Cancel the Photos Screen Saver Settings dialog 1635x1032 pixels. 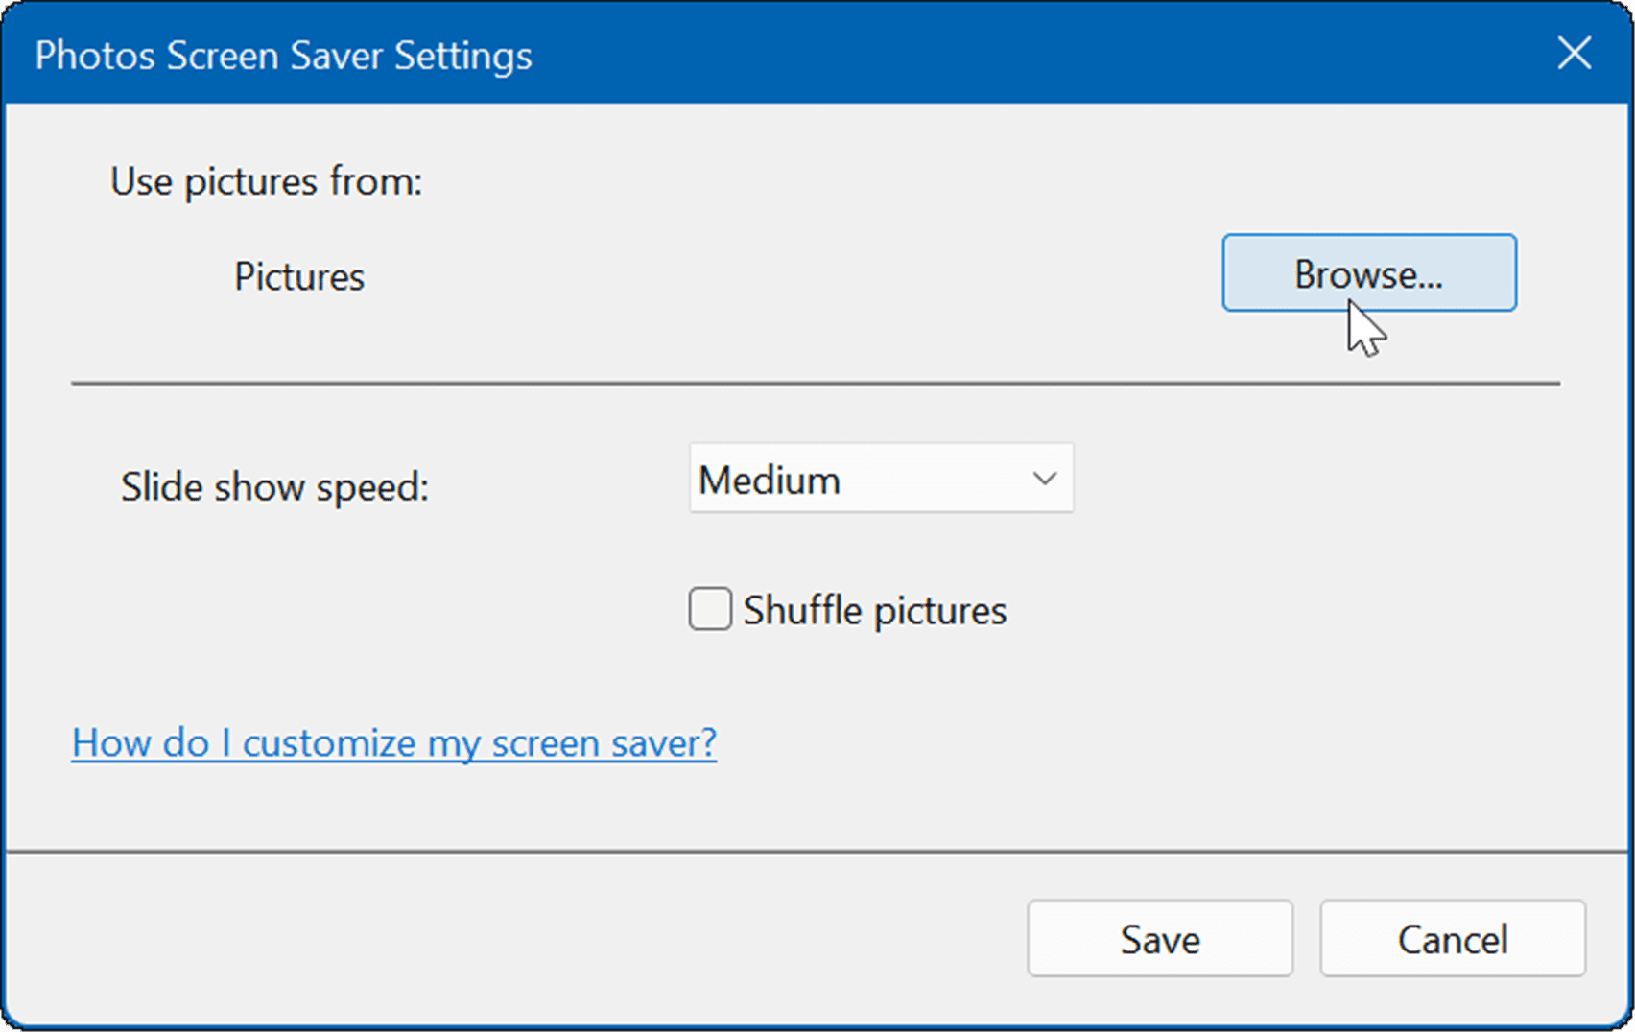click(1452, 939)
